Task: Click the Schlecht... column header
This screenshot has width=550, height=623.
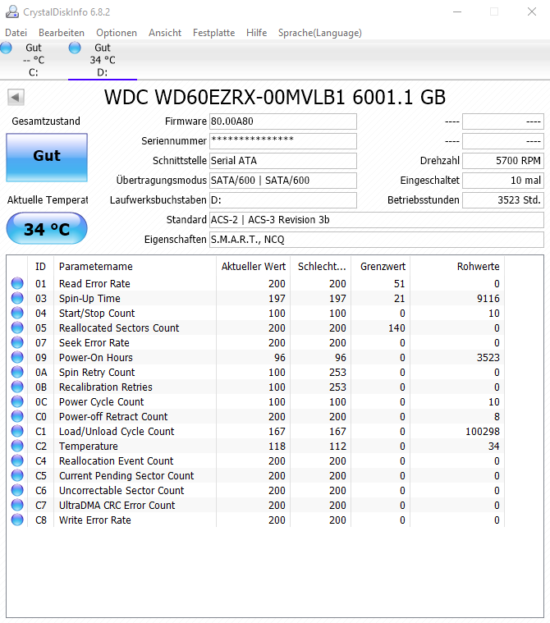Action: pos(321,266)
